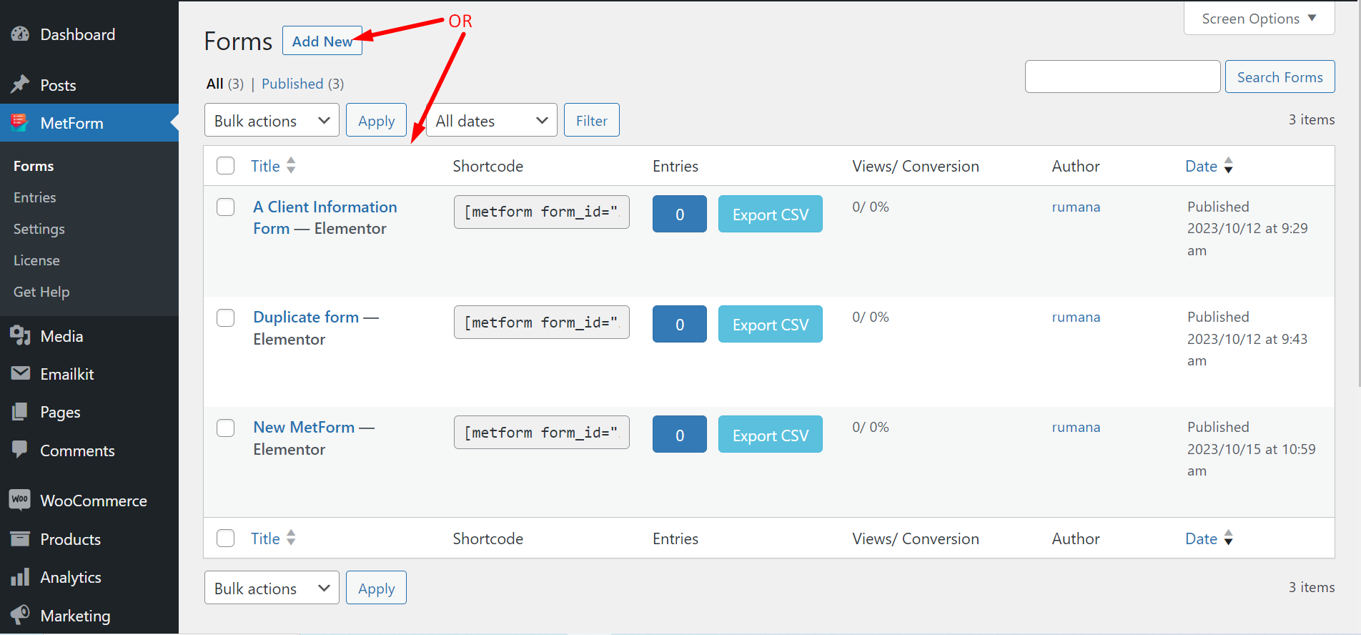This screenshot has height=635, width=1361.
Task: Click the search forms input field
Action: 1122,77
